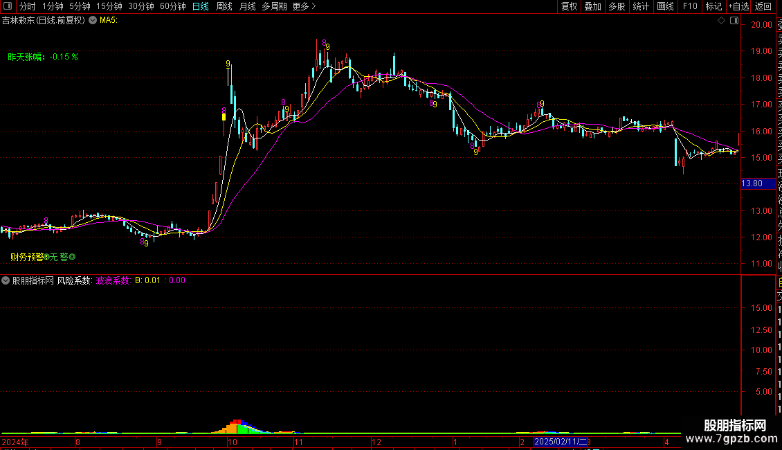
Task: Click the 复权 adjustment button
Action: (x=569, y=6)
